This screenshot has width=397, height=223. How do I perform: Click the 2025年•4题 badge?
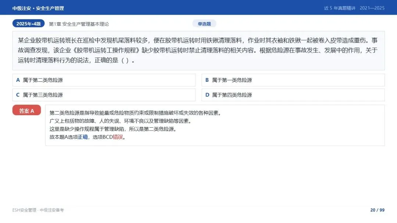click(28, 23)
